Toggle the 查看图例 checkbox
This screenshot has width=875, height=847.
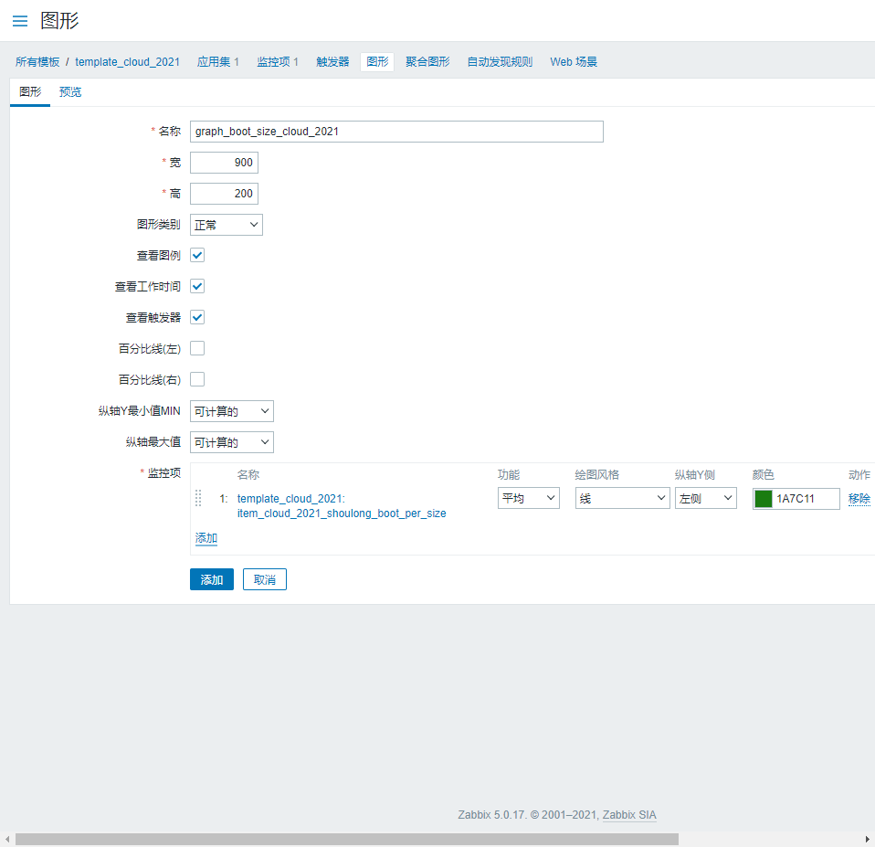197,256
